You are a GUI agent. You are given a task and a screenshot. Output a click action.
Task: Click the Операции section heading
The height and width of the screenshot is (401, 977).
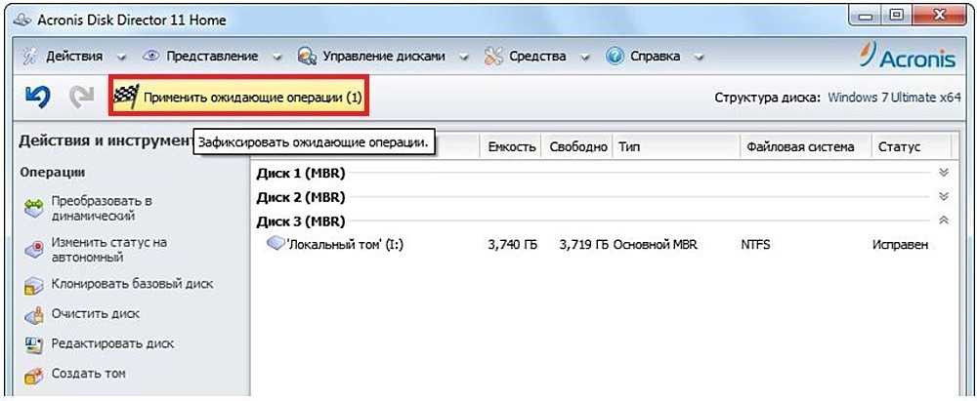tap(53, 172)
